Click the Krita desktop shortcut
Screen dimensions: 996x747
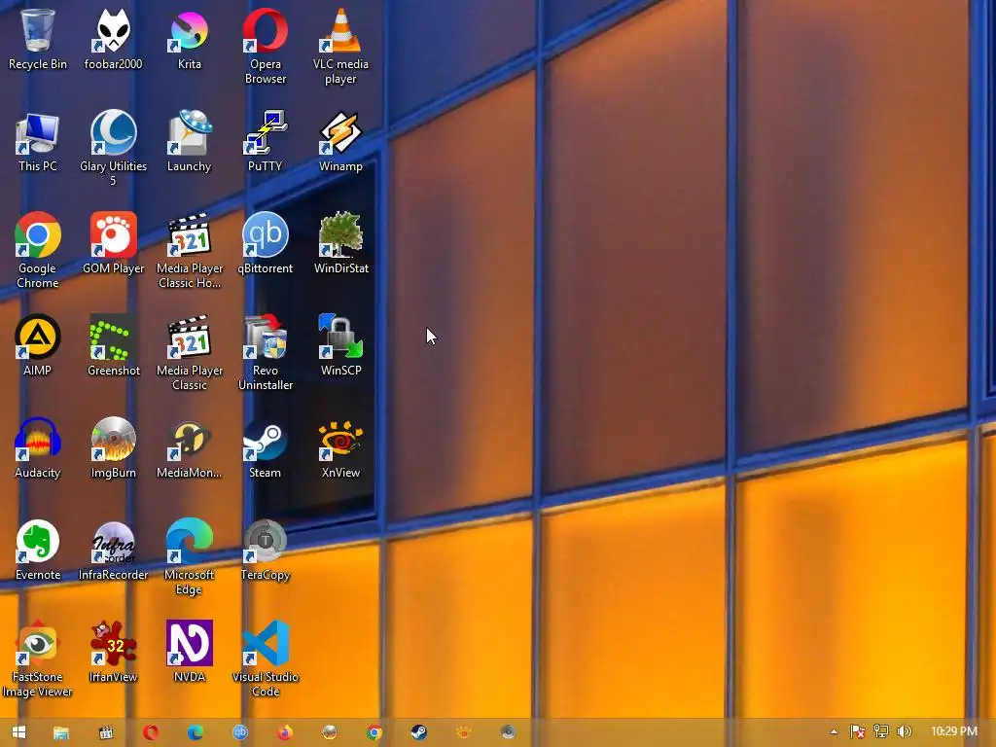click(x=190, y=39)
